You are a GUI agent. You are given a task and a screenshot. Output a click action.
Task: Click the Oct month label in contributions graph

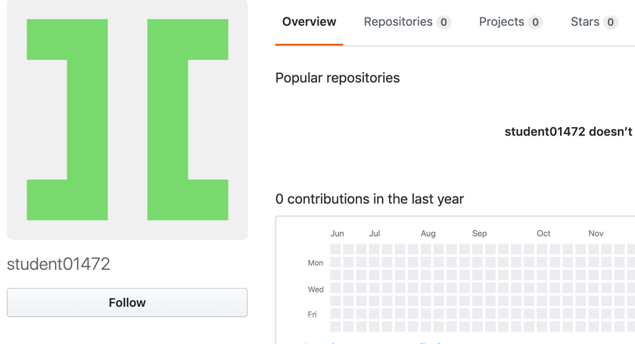543,234
